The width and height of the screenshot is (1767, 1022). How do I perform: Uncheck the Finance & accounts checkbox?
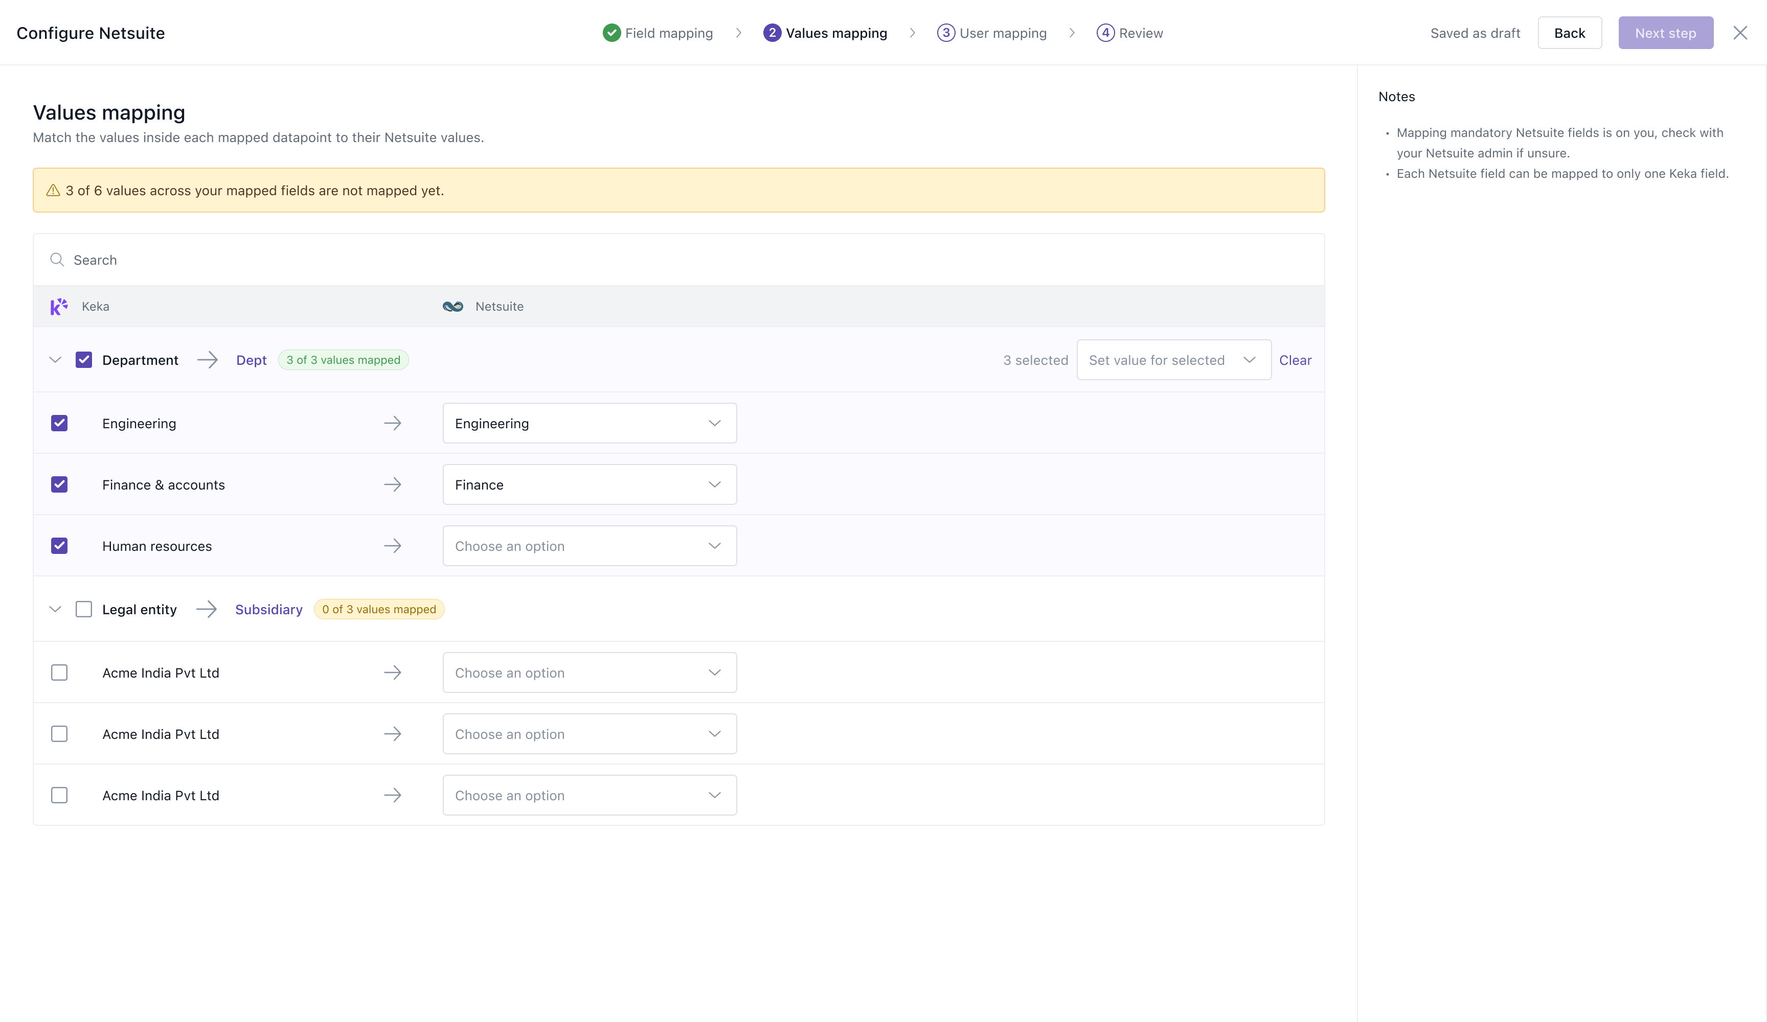(x=60, y=484)
